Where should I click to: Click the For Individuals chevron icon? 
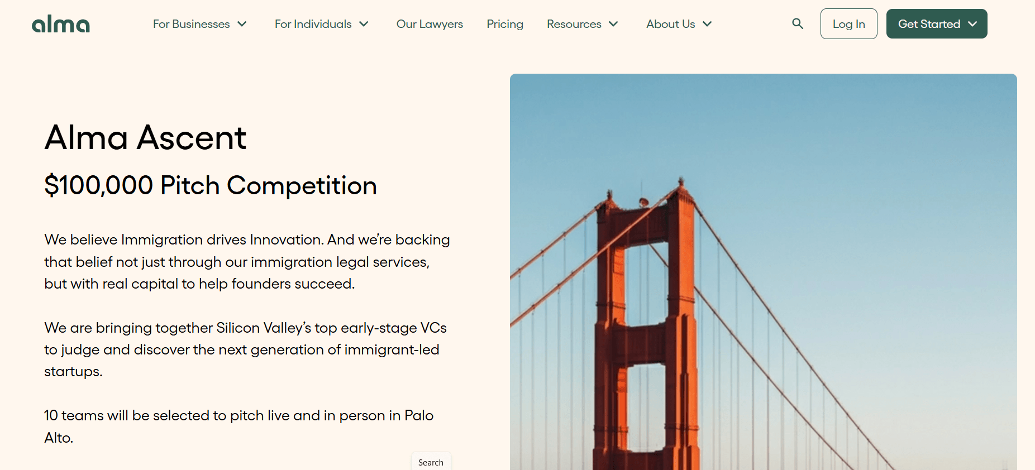click(364, 24)
